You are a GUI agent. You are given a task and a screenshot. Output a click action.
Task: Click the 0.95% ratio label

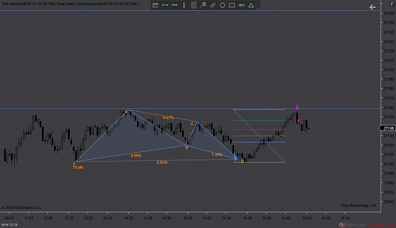(162, 162)
